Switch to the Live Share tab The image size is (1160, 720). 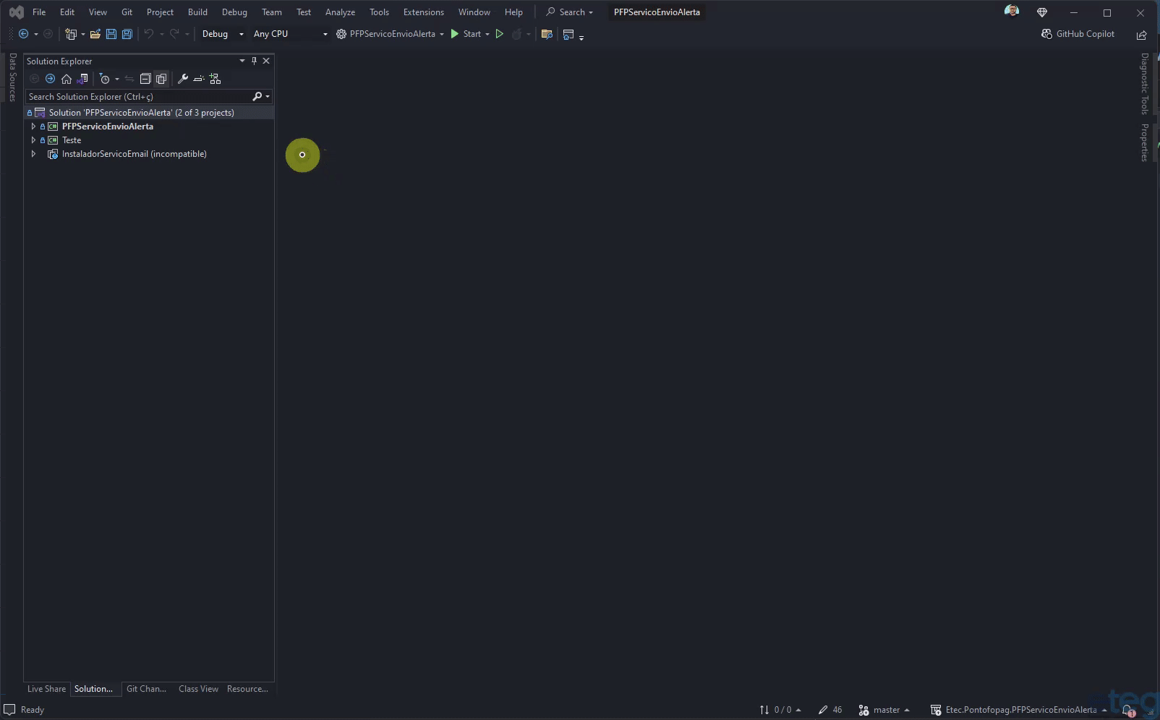point(46,689)
